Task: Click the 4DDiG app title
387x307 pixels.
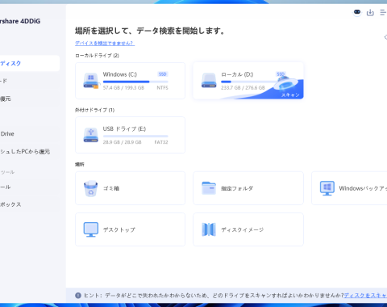Action: (x=20, y=21)
